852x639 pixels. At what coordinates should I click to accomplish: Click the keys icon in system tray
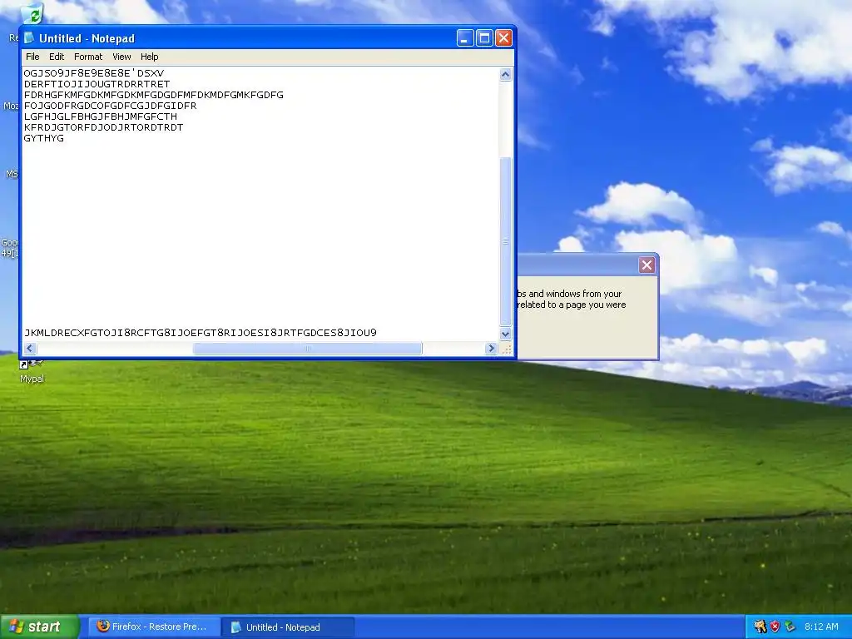point(760,627)
